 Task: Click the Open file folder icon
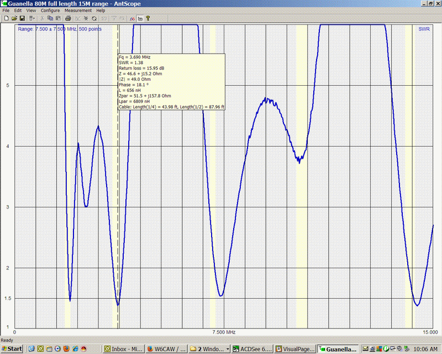[x=14, y=18]
